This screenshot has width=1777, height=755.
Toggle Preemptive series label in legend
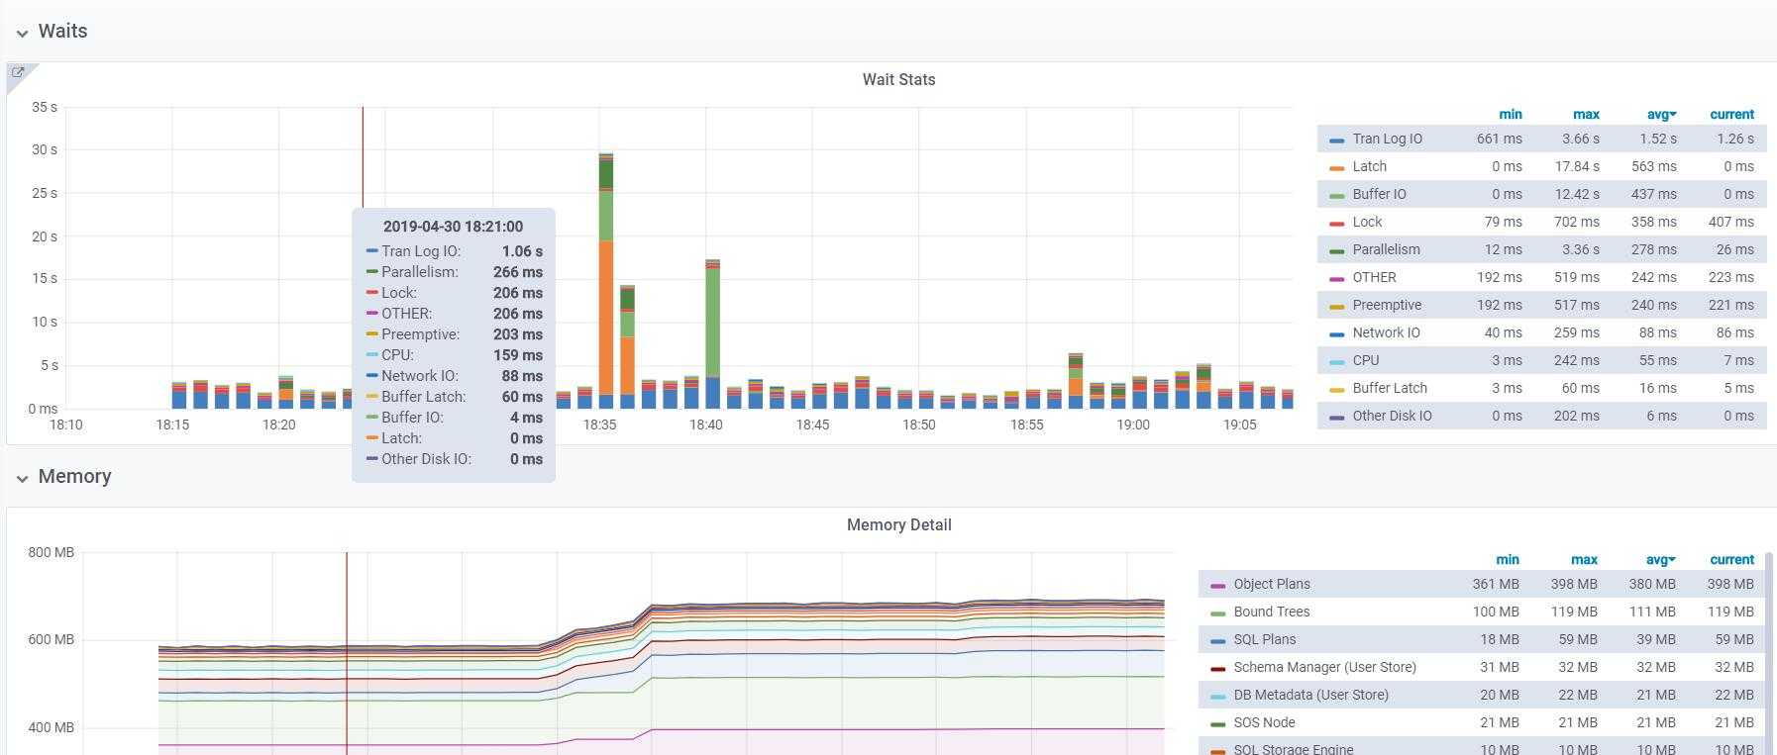coord(1387,306)
